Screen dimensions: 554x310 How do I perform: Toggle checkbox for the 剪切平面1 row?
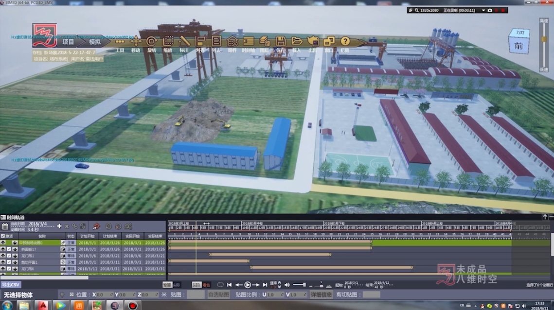9,262
